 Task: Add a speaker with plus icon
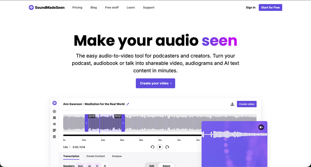pos(105,166)
